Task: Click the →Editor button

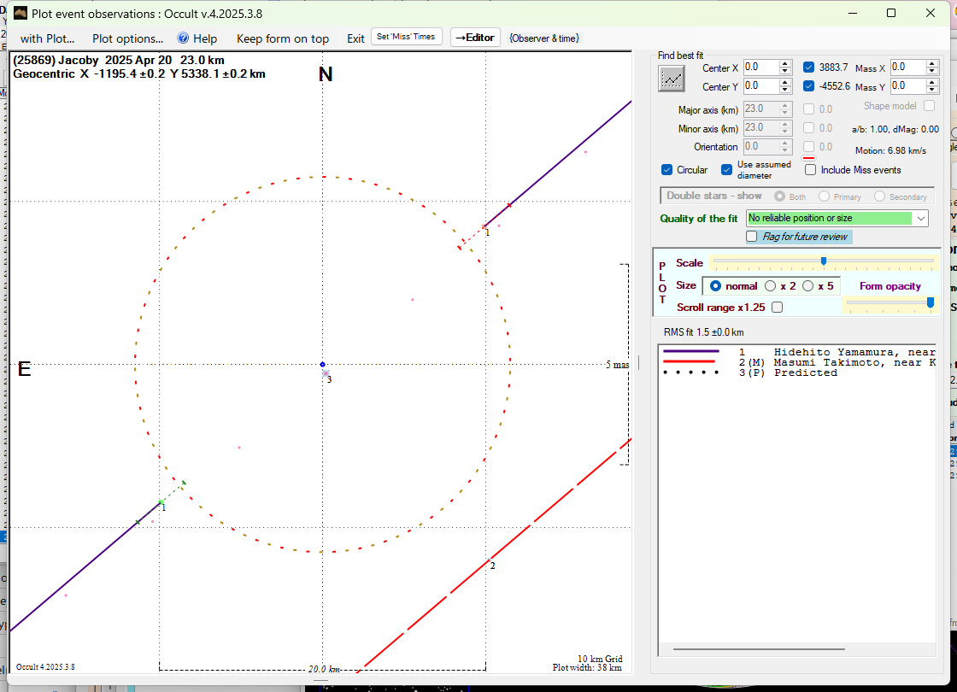Action: tap(475, 38)
